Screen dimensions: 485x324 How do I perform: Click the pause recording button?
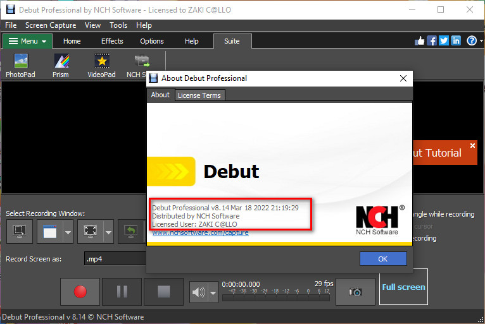[122, 292]
